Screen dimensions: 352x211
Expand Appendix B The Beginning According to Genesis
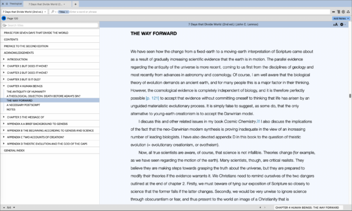(x=4, y=130)
